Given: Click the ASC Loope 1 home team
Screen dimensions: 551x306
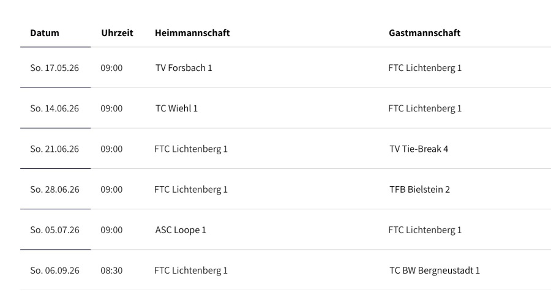Looking at the screenshot, I should [181, 230].
